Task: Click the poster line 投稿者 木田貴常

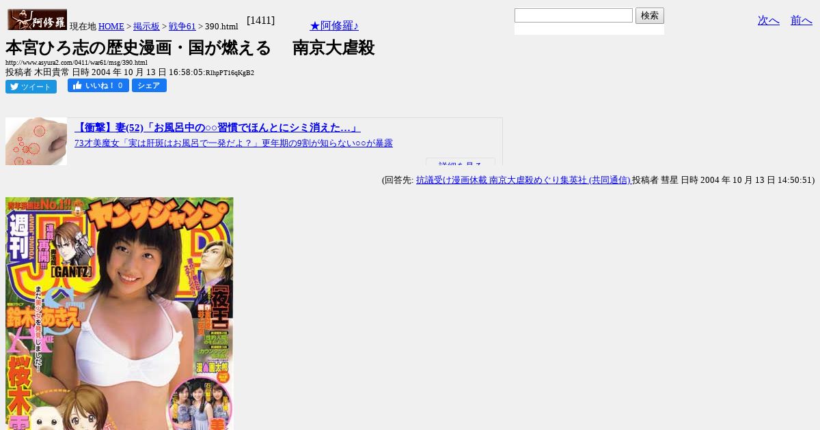Action: tap(130, 72)
